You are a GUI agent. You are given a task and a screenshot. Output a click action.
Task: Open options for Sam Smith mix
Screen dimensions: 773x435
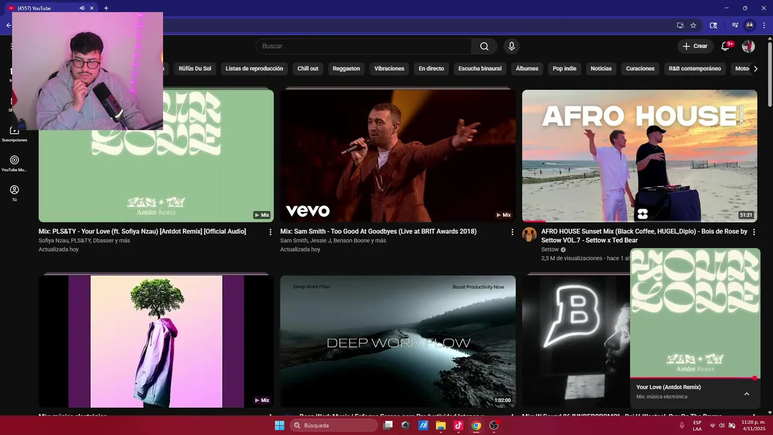(x=512, y=232)
